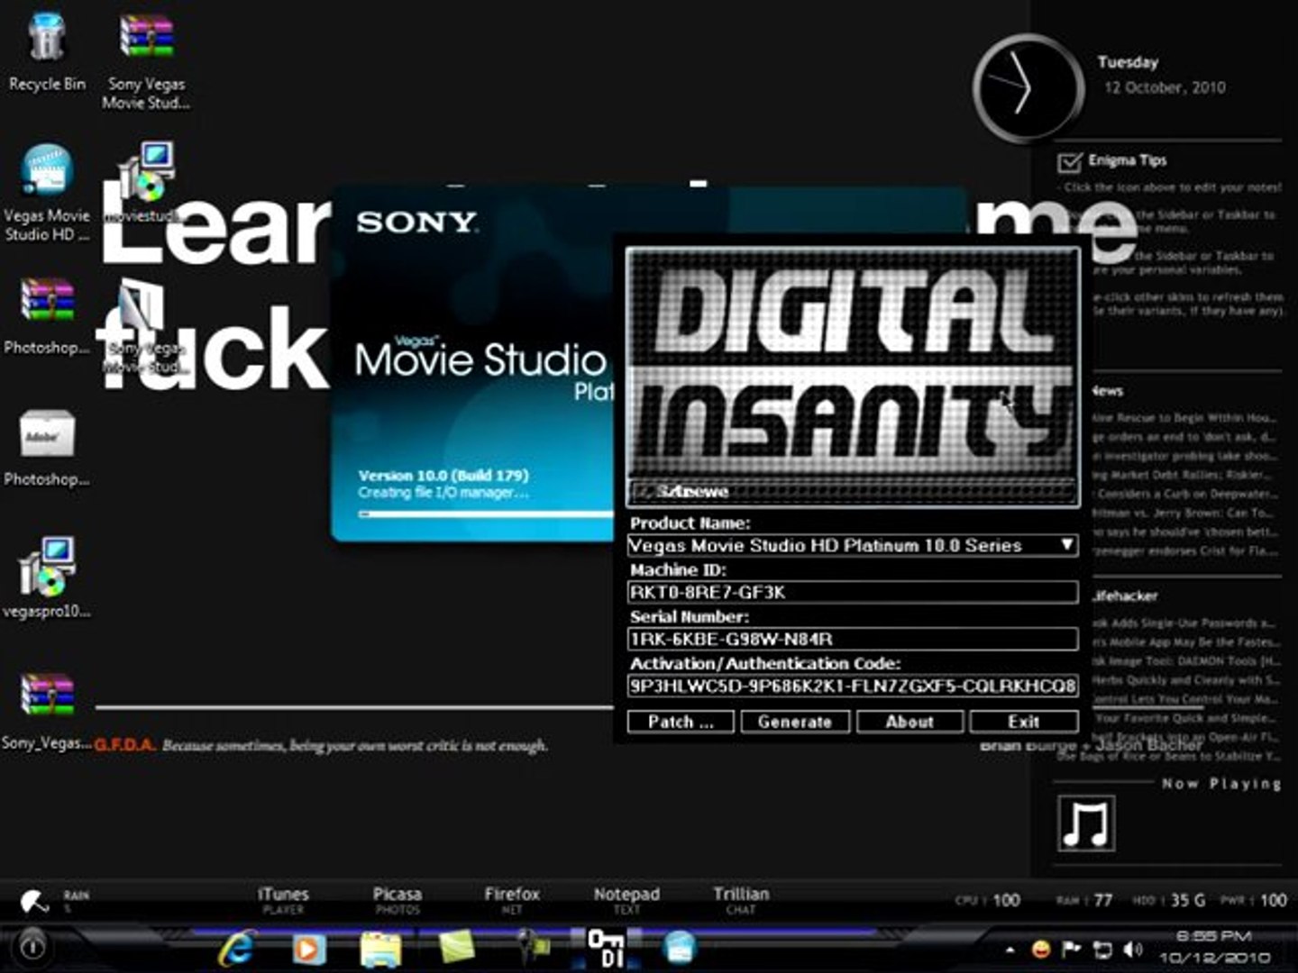Click the Sony logo on the splash screen
This screenshot has width=1298, height=973.
pos(416,222)
